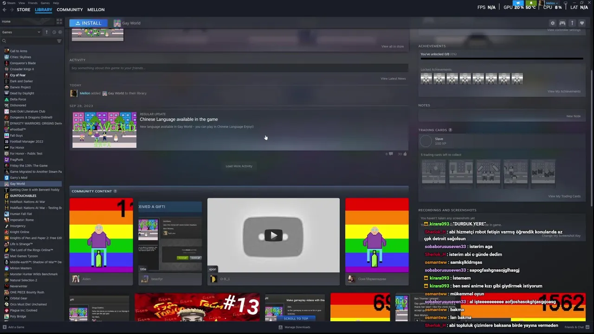
Task: Click the 'Say something about this game' field
Action: [239, 68]
